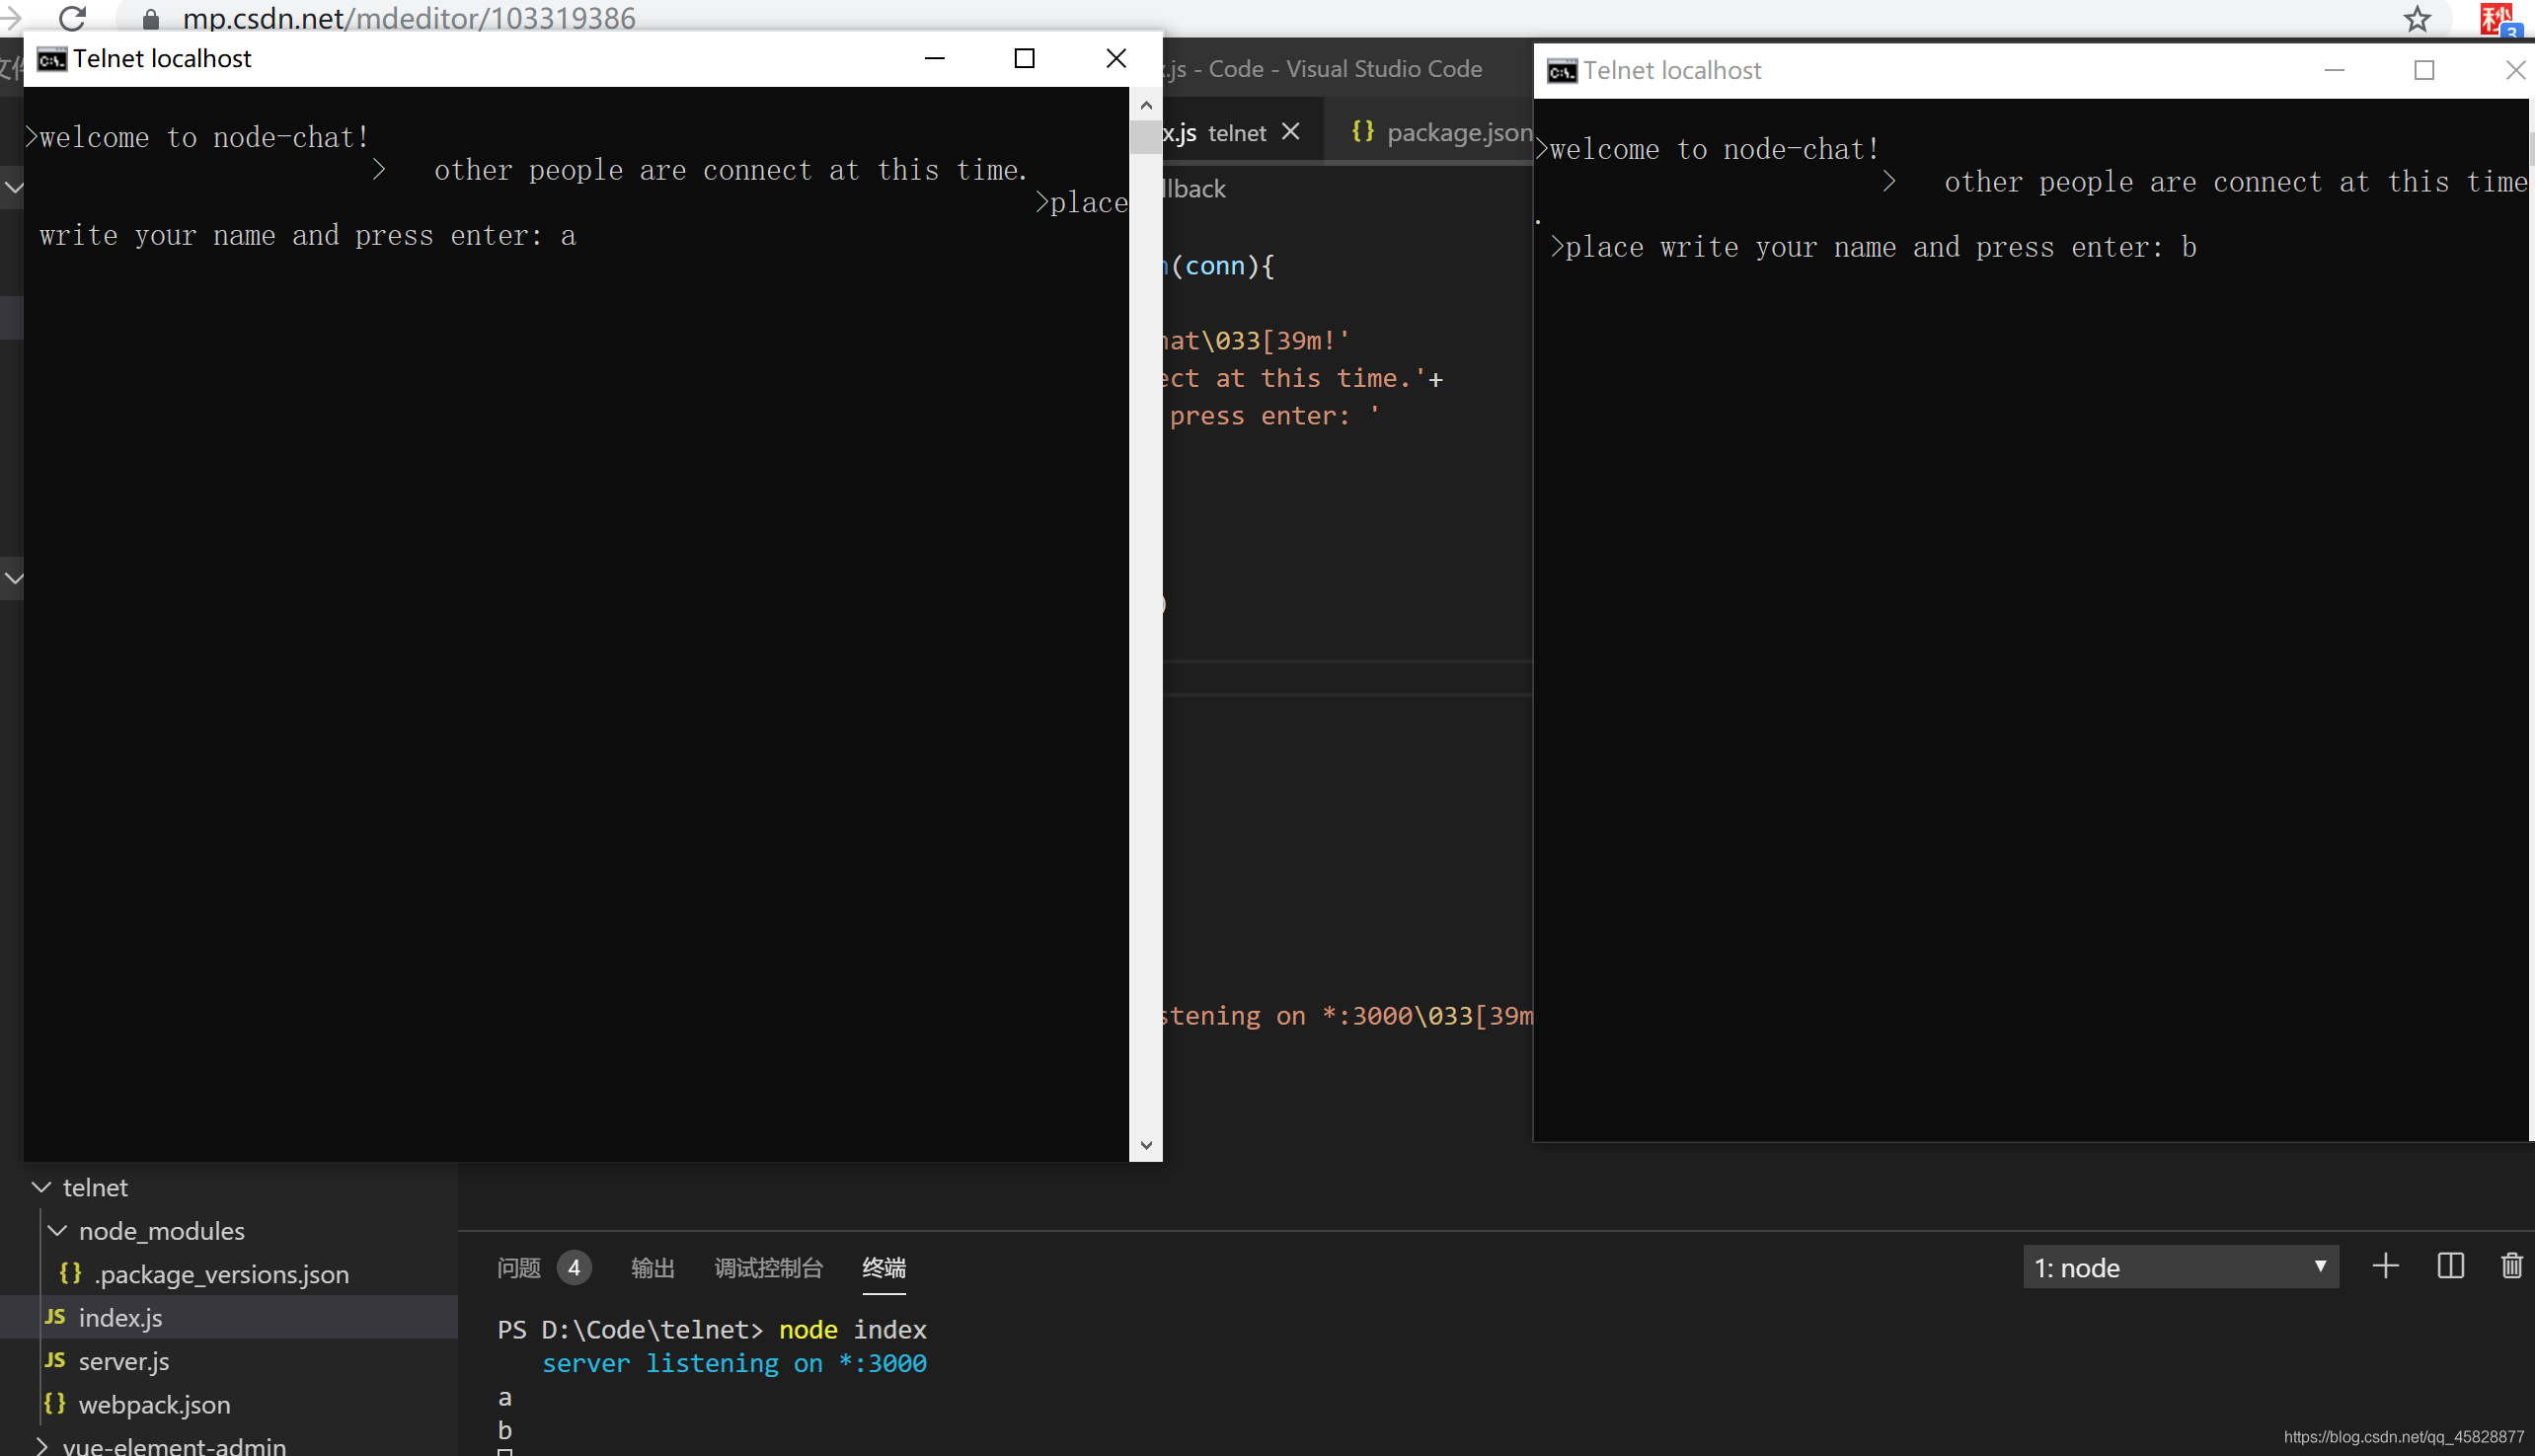Click the mp.csdn.net address bar URL
2535x1456 pixels.
coord(409,18)
